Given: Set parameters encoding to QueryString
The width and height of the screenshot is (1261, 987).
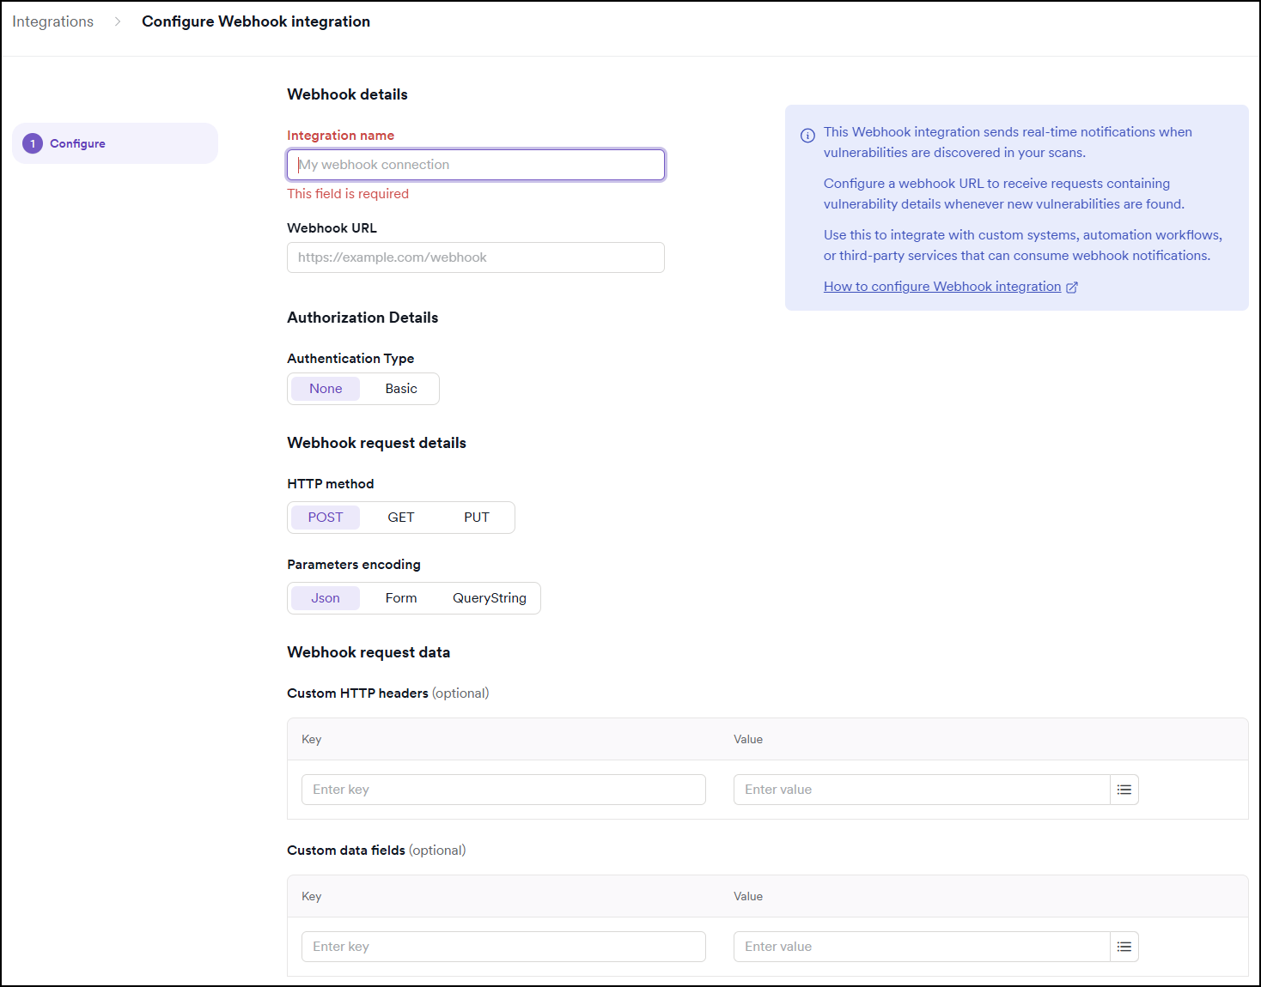Looking at the screenshot, I should [489, 597].
